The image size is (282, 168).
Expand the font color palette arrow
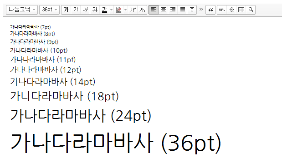pyautogui.click(x=111, y=10)
